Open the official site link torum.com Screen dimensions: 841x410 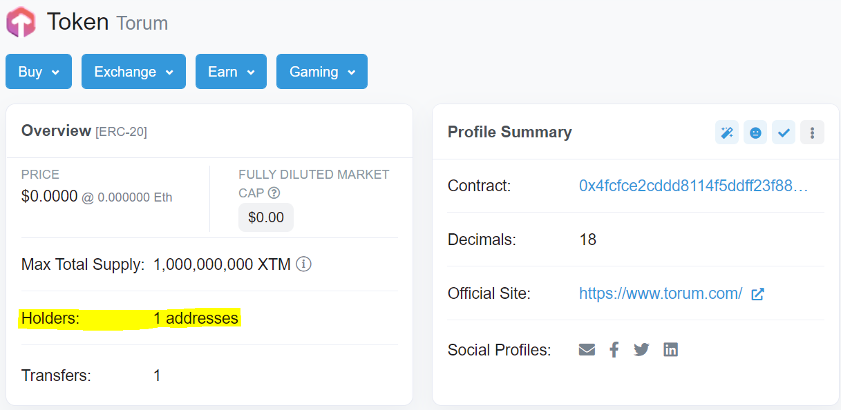coord(661,293)
